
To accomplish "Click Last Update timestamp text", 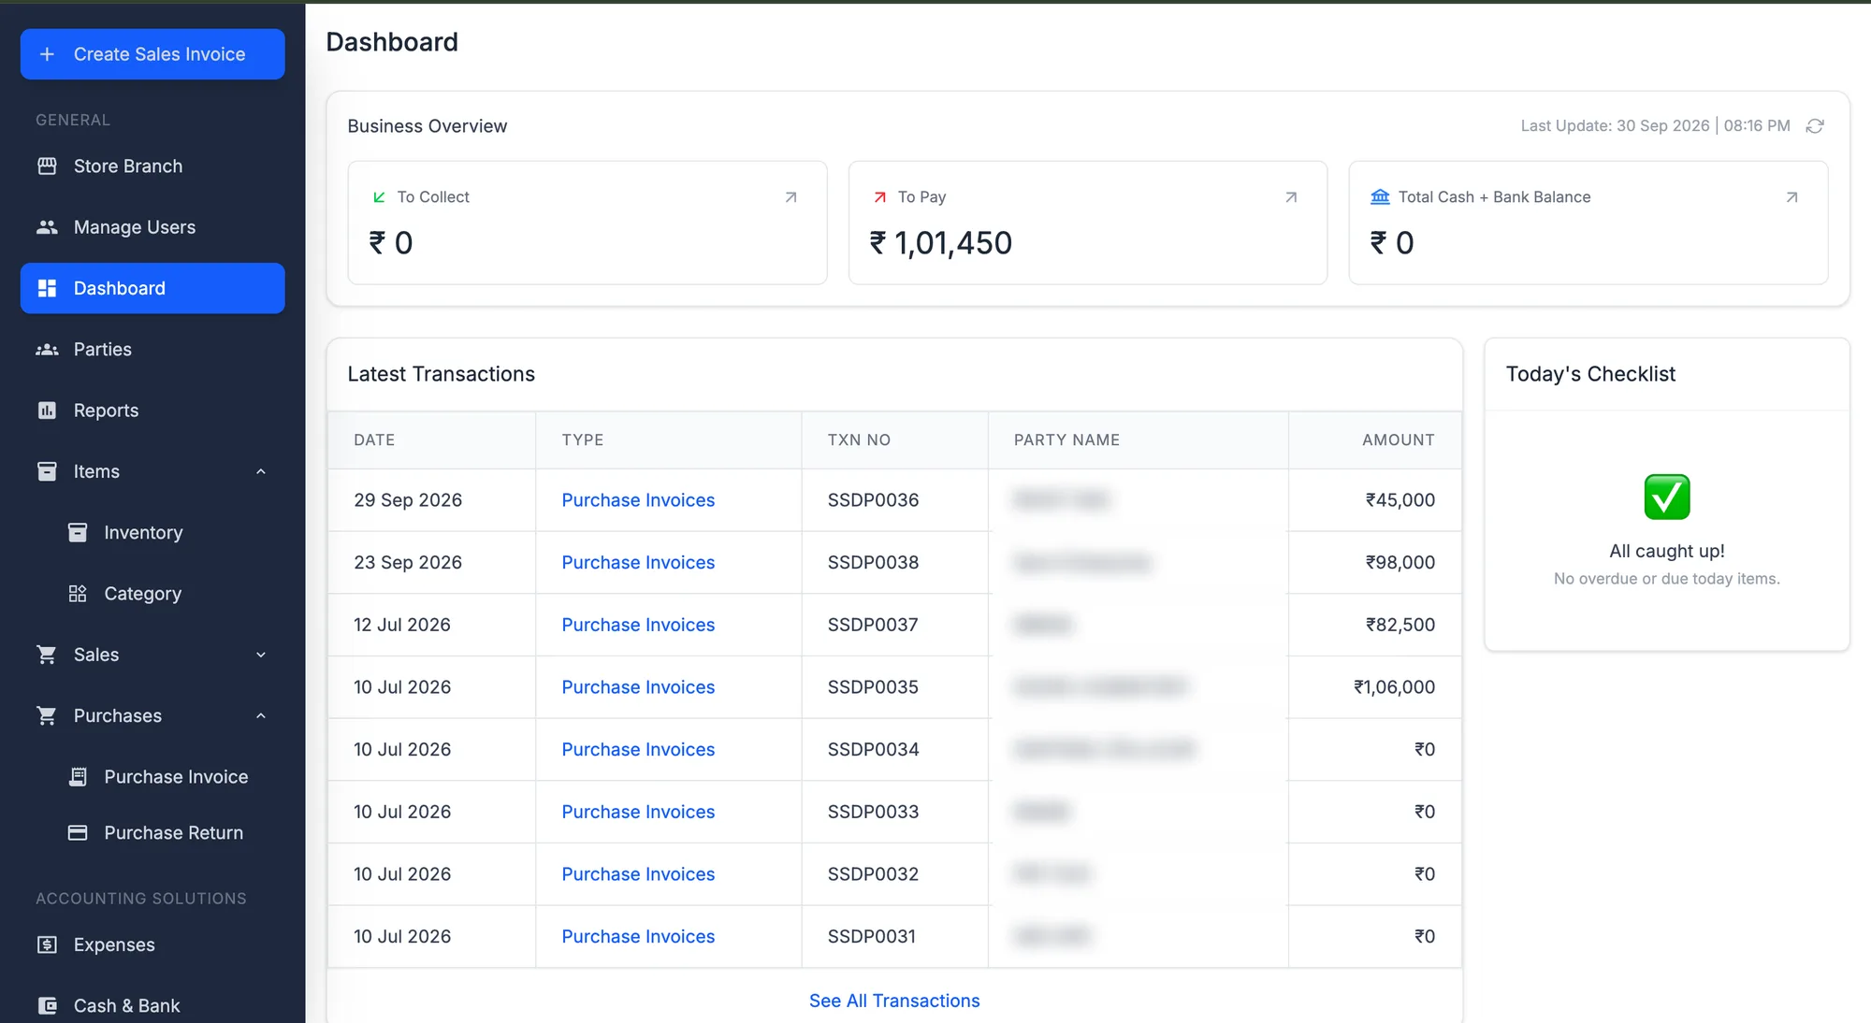I will click(1655, 125).
